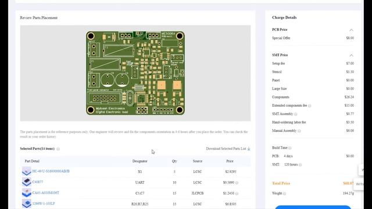Click the Part Detail column header
This screenshot has width=372, height=209.
click(x=32, y=161)
